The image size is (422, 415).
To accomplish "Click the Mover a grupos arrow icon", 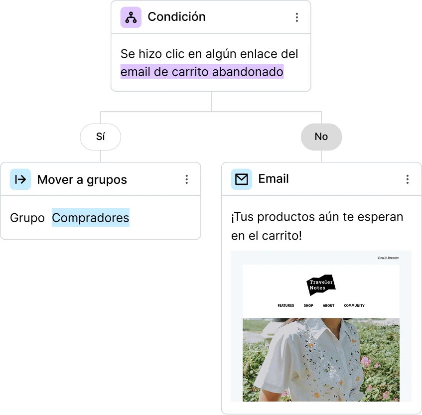I will pos(20,179).
